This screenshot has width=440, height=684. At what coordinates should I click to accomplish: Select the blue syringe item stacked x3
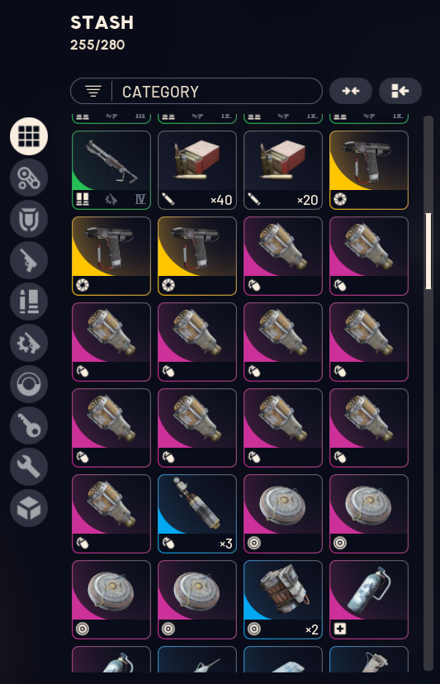(x=197, y=514)
